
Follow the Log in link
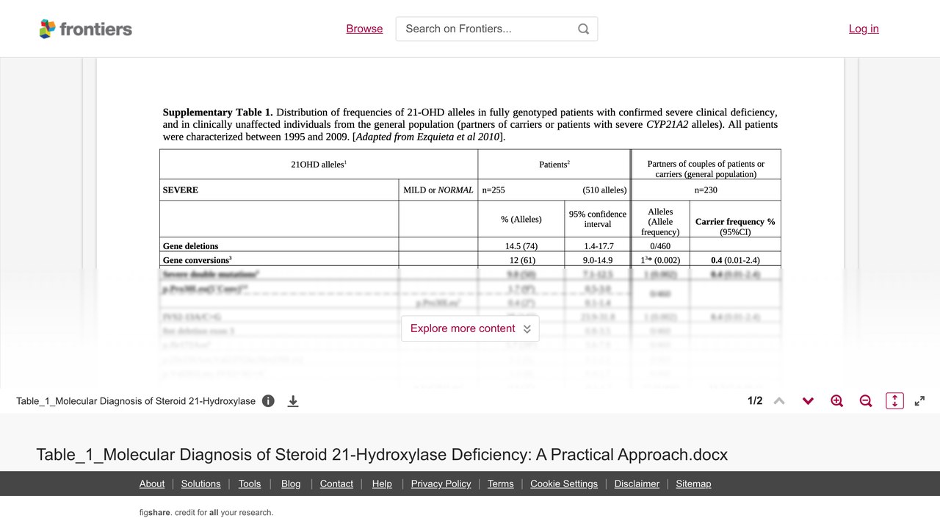pyautogui.click(x=864, y=29)
